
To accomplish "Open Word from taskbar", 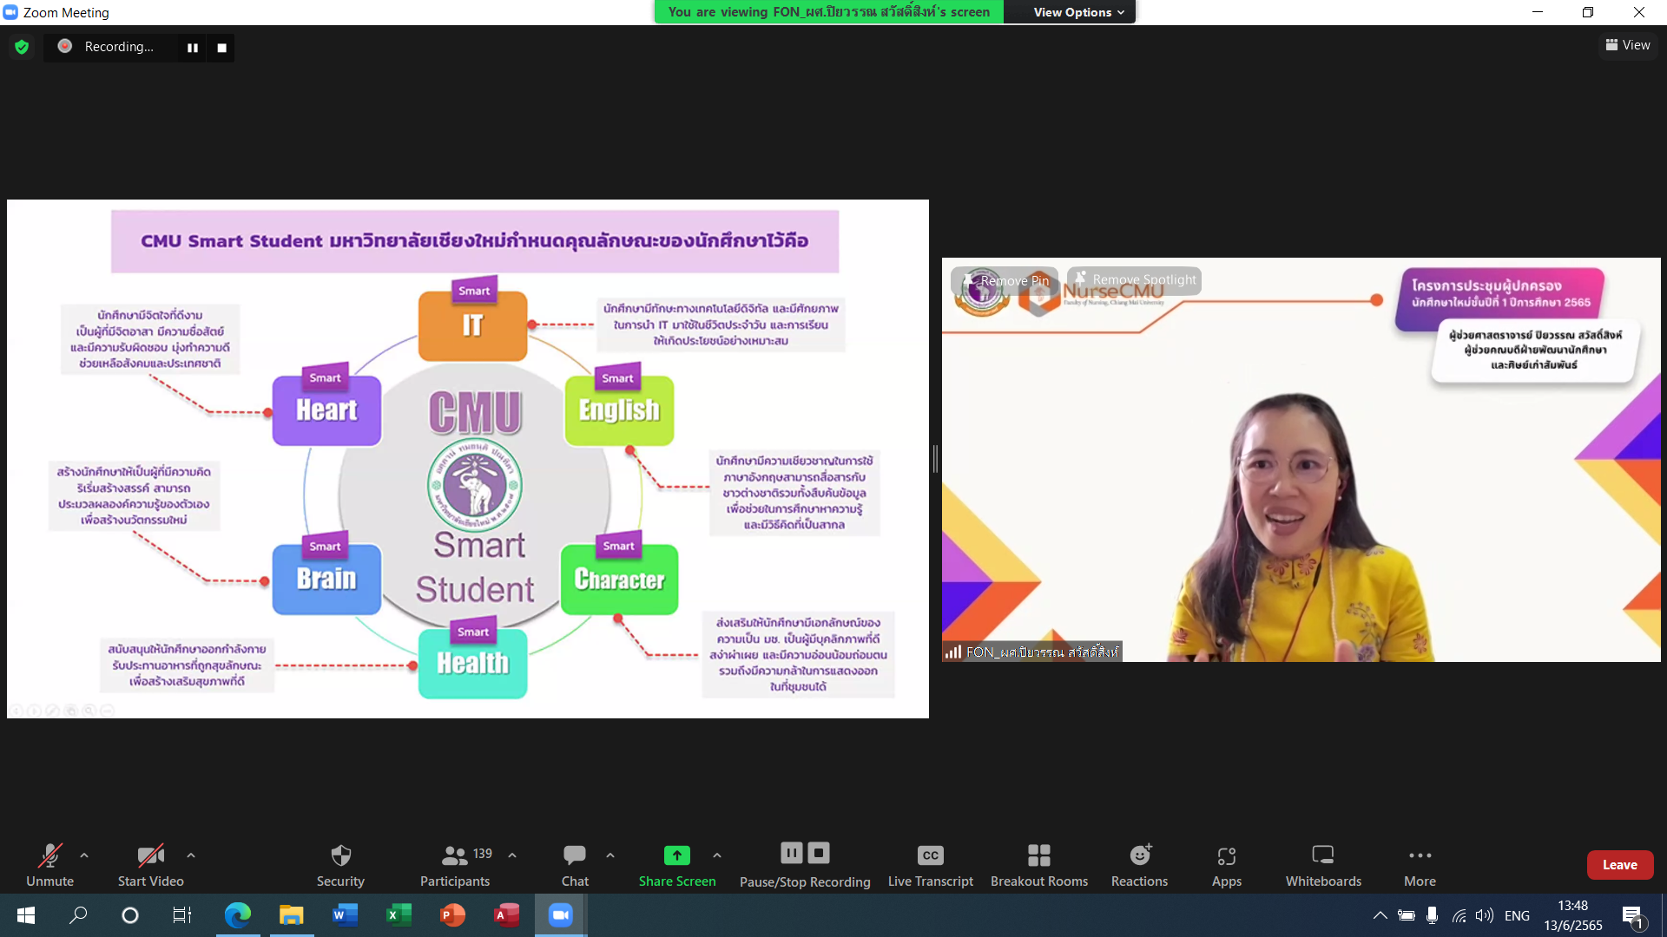I will 346,915.
